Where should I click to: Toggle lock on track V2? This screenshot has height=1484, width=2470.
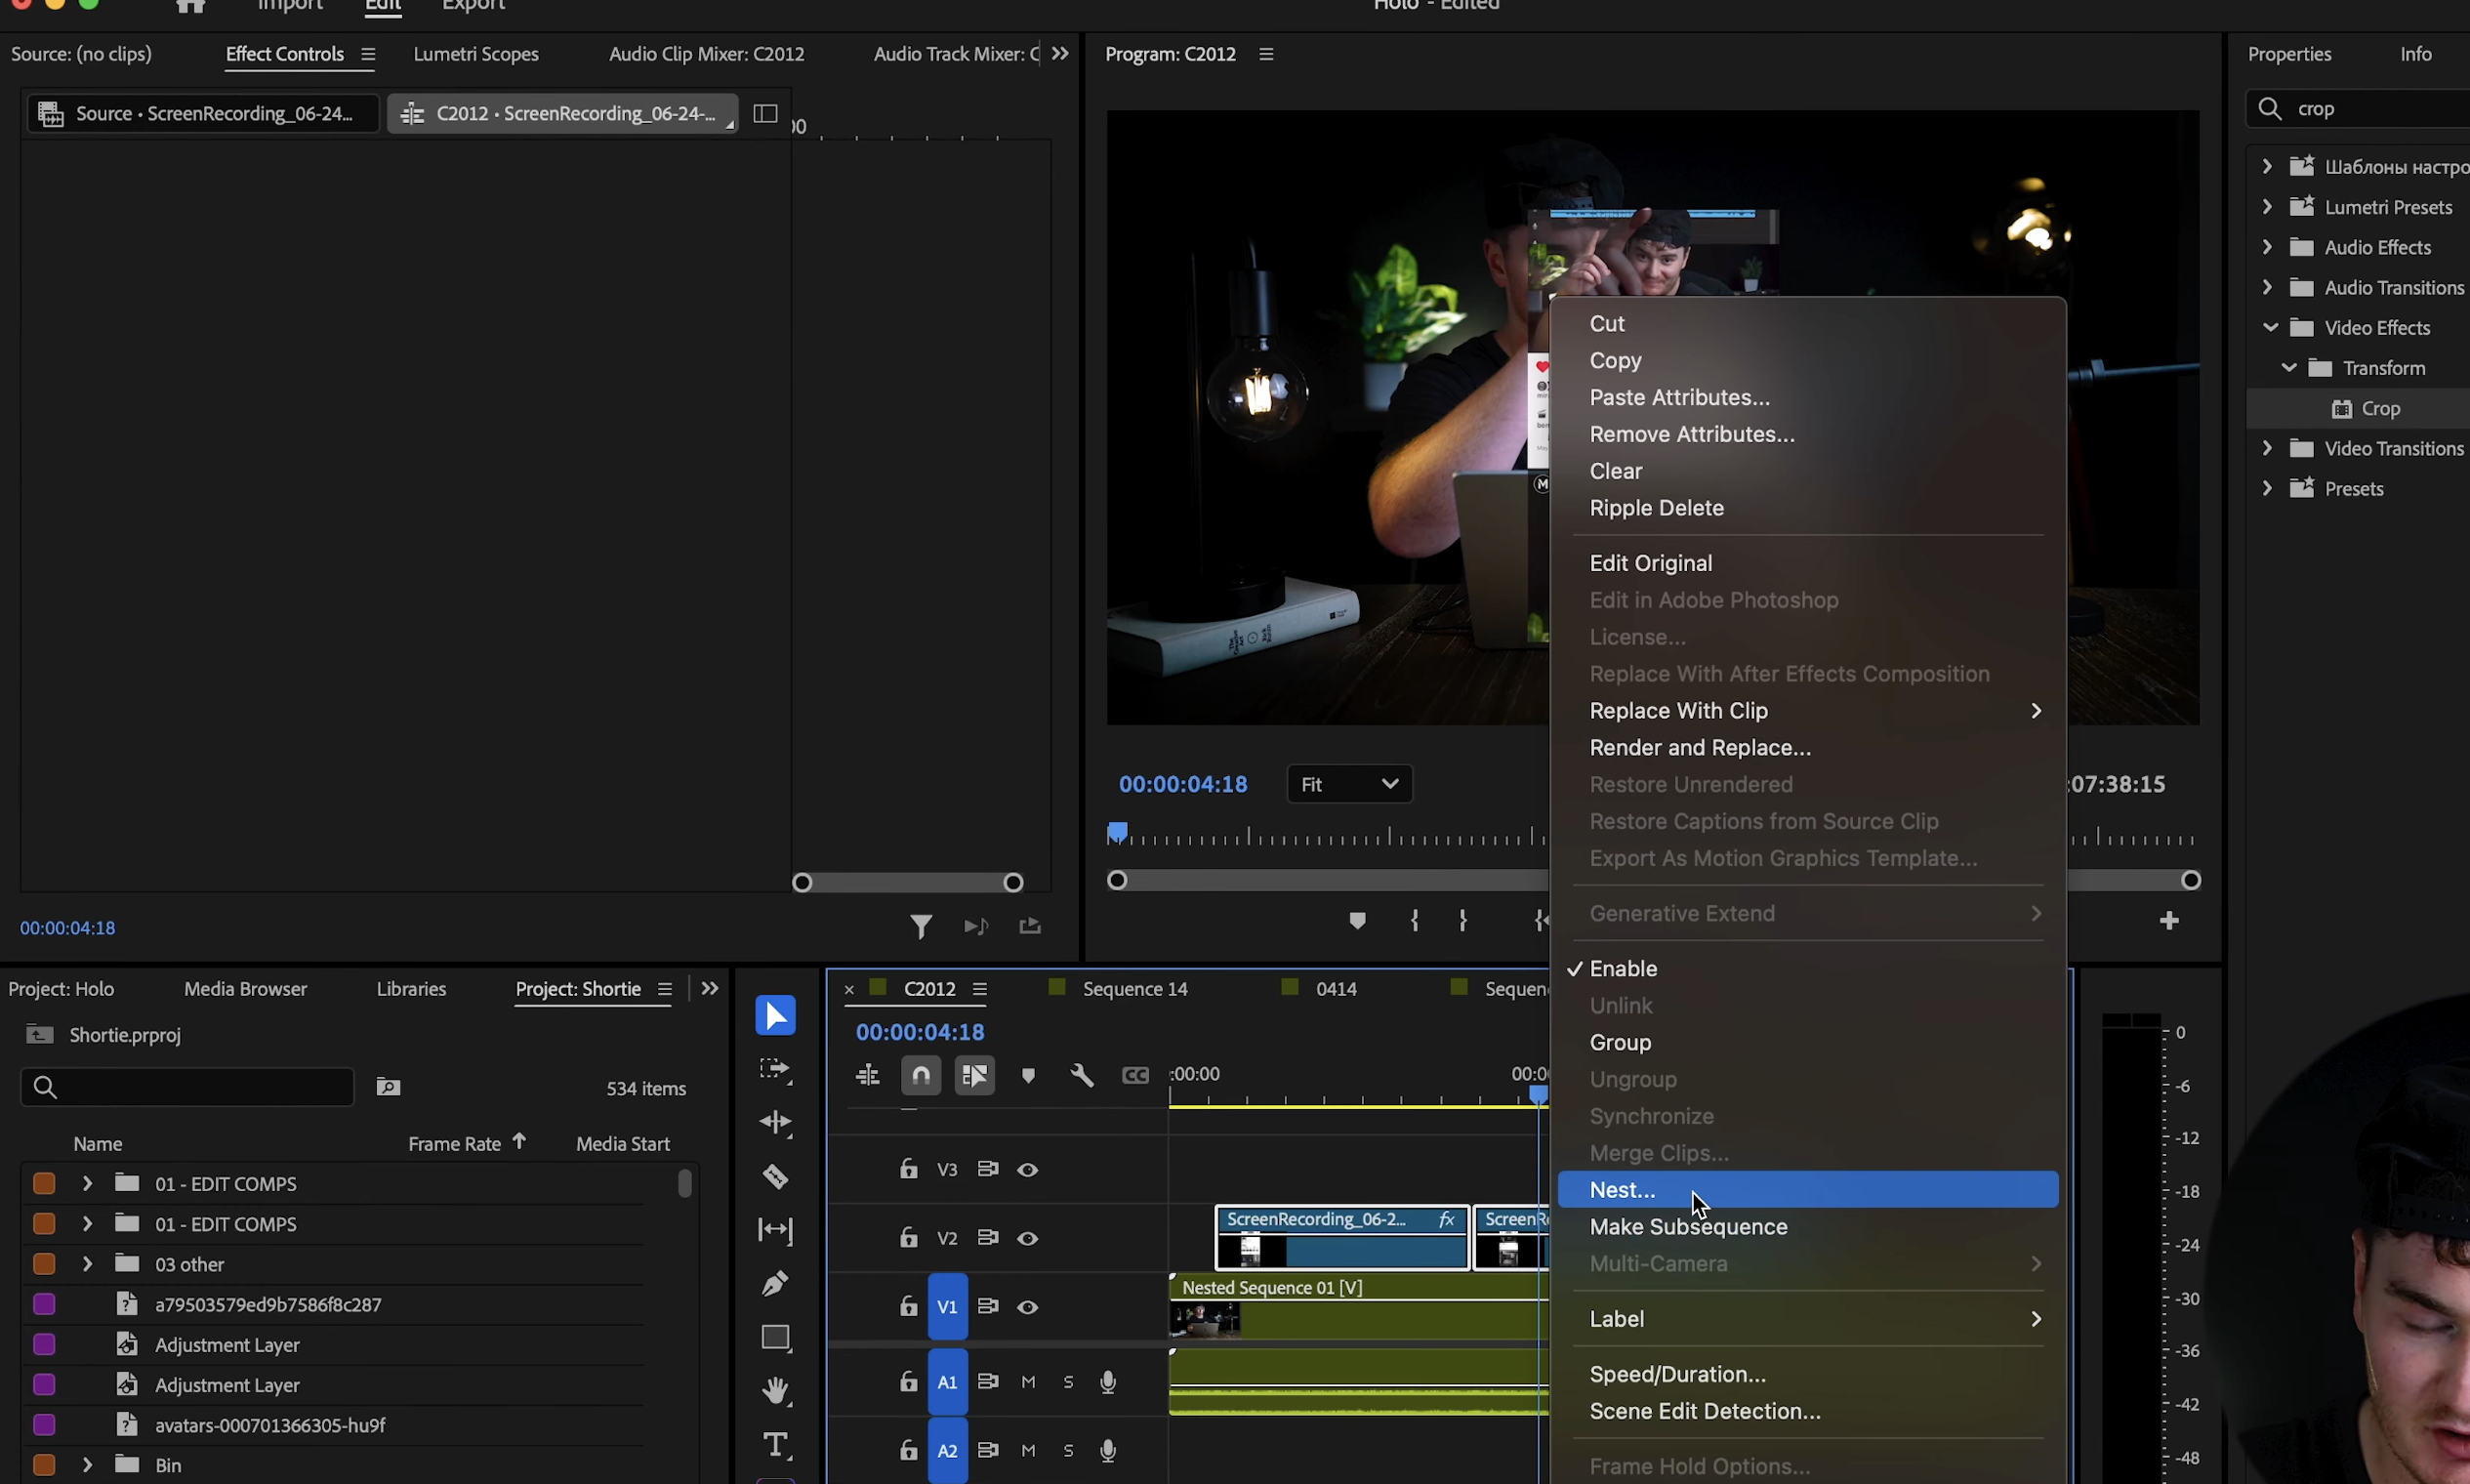(908, 1237)
